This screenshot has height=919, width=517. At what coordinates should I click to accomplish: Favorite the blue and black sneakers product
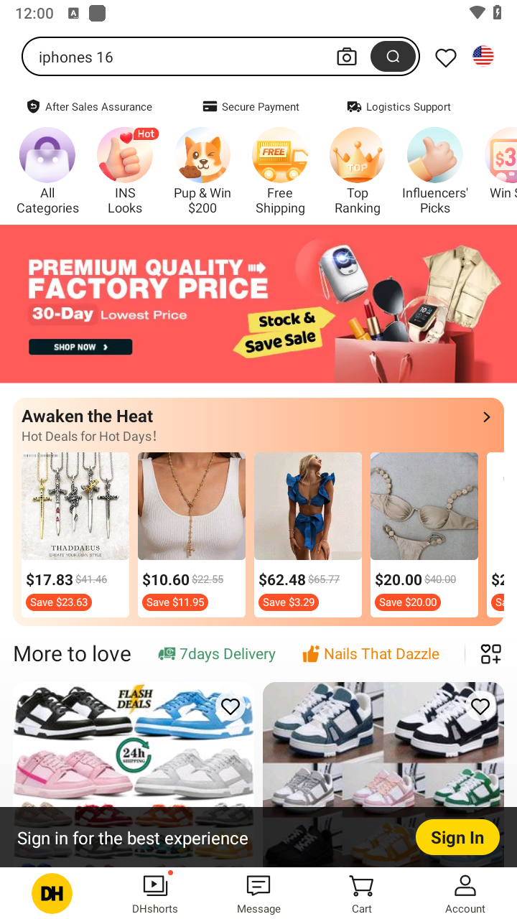coord(480,706)
